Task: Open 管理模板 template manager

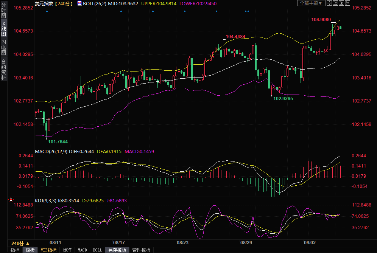Action: (x=141, y=250)
